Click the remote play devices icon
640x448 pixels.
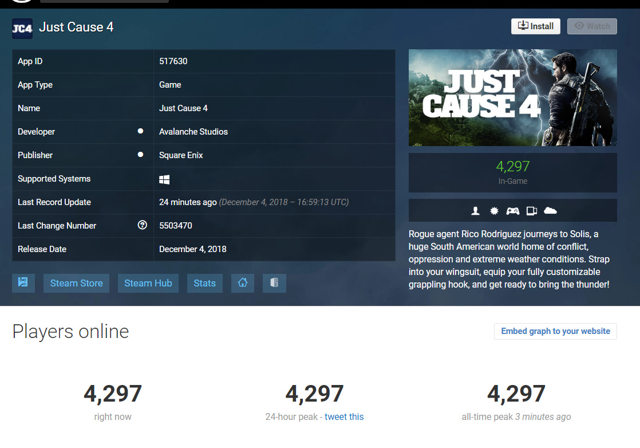tap(531, 211)
